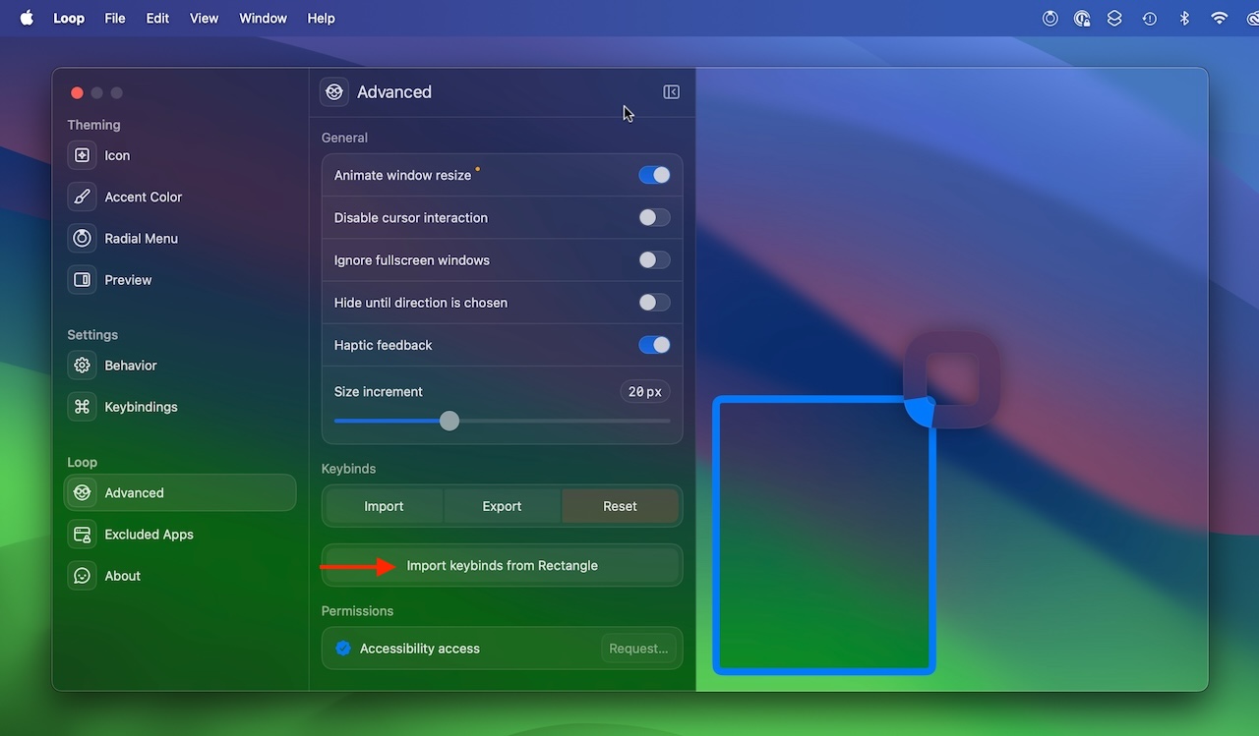Select Excluded Apps in the sidebar
The image size is (1259, 736).
180,535
